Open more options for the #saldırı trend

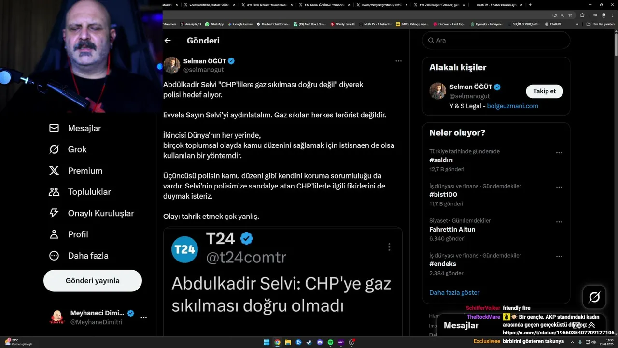559,152
